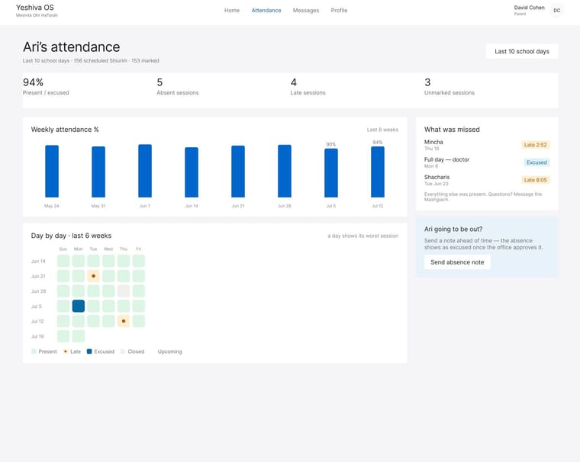Viewport: 580px width, 462px height.
Task: Click the late dot on Thursday Jul 12
Action: (x=124, y=321)
